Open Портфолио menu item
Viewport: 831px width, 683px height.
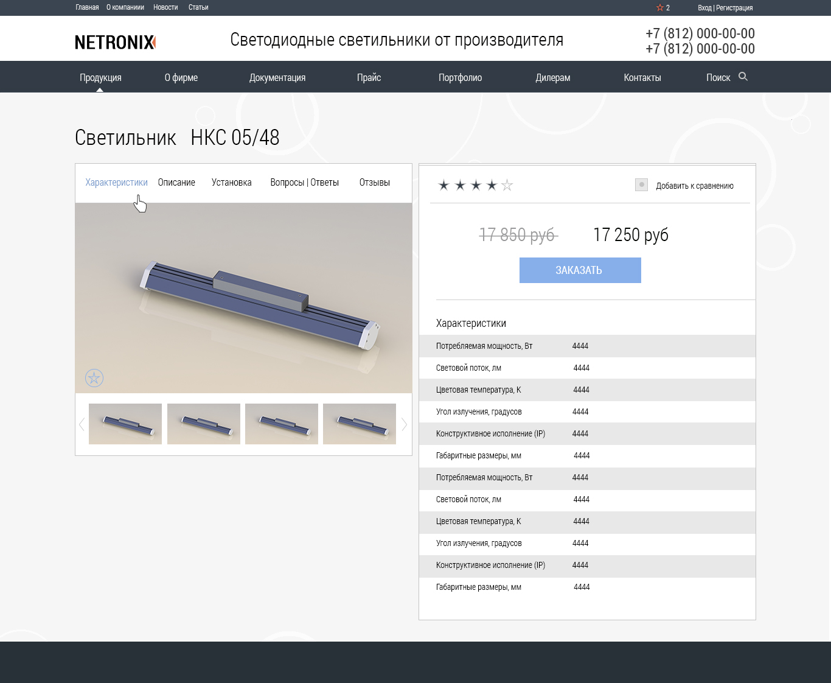(x=461, y=77)
